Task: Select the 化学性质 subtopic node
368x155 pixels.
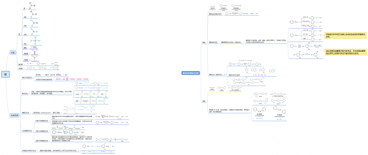Action: point(14,115)
